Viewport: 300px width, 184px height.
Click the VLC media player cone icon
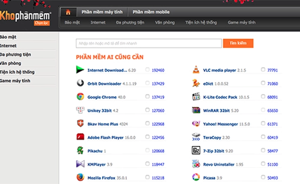(196, 70)
